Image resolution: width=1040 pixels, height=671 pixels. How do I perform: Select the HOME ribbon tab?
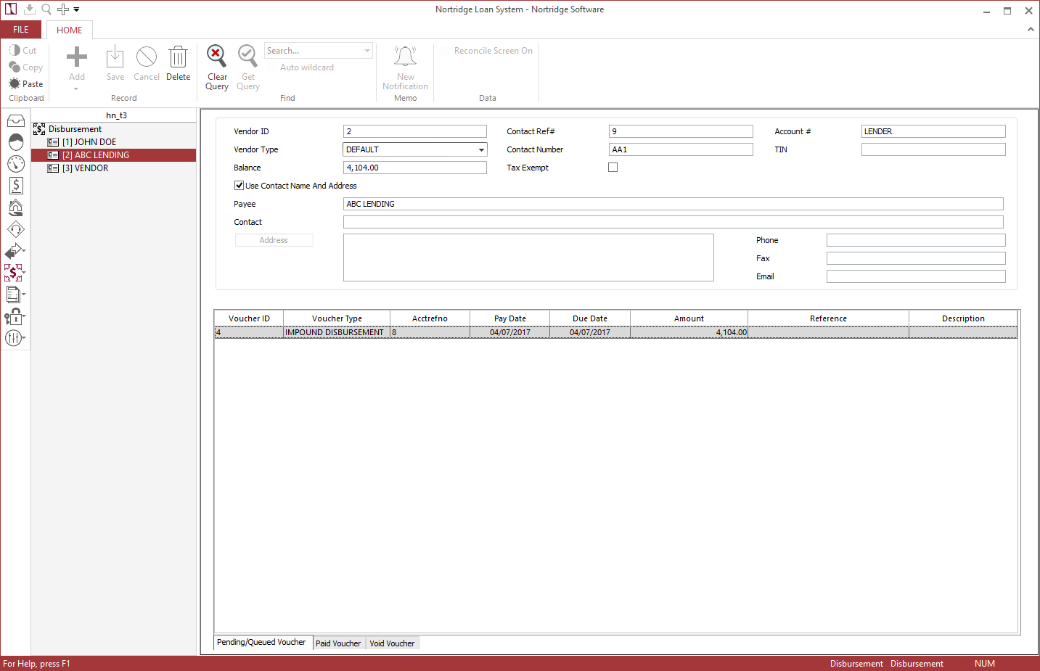click(x=70, y=30)
